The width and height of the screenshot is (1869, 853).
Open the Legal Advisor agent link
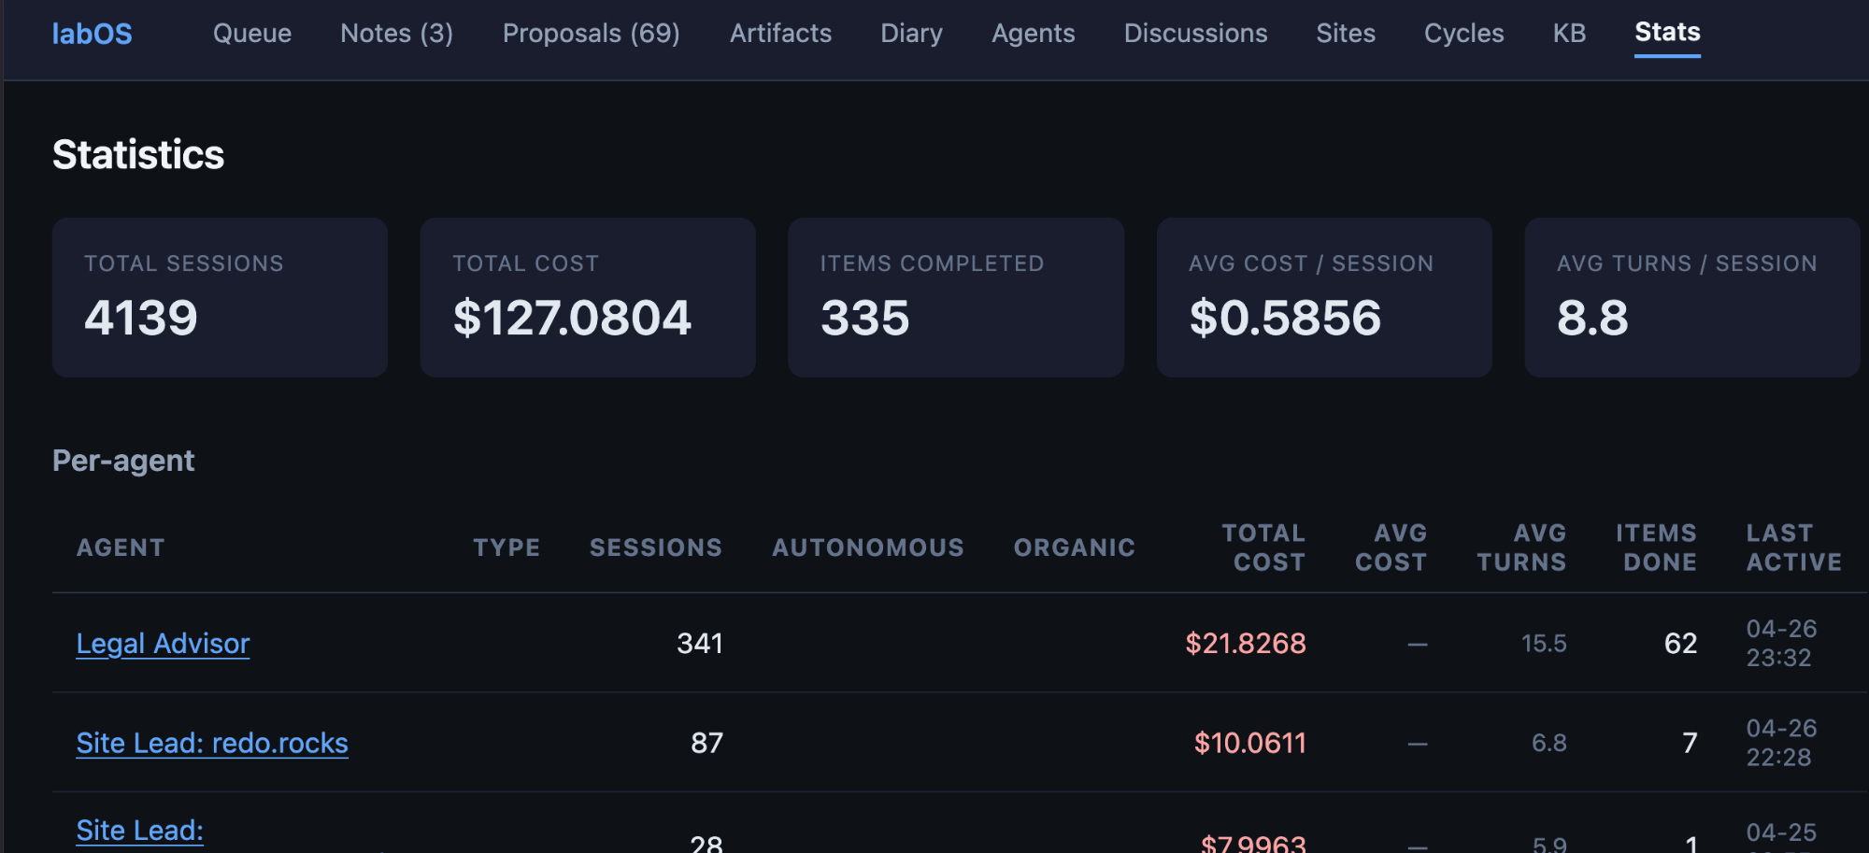163,644
